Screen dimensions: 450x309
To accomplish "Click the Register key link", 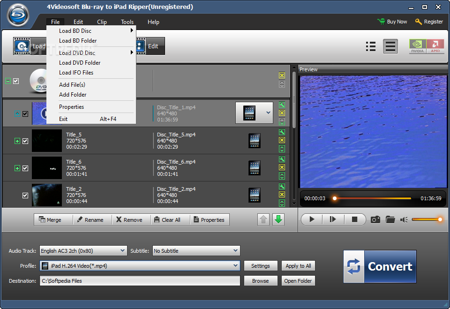I will tap(429, 22).
